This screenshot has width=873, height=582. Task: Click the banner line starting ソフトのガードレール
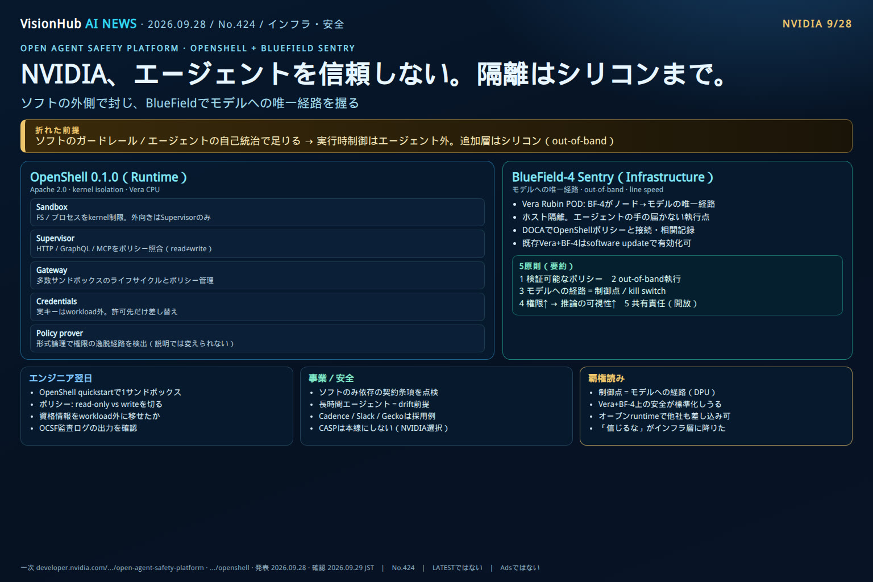click(325, 141)
